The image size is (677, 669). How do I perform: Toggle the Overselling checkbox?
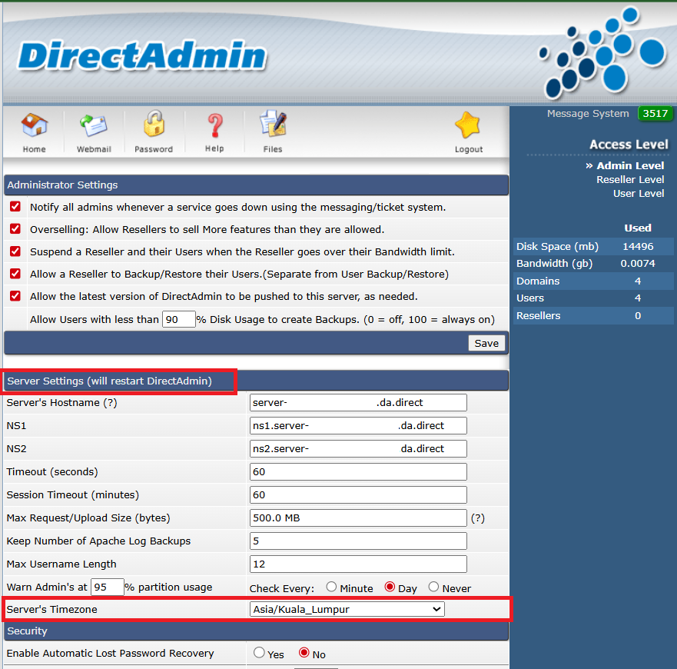[15, 228]
